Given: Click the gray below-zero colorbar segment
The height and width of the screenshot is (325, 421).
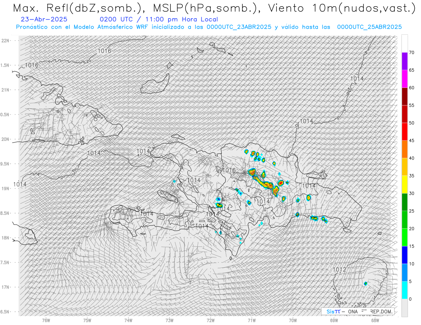Looking at the screenshot, I should point(405,308).
